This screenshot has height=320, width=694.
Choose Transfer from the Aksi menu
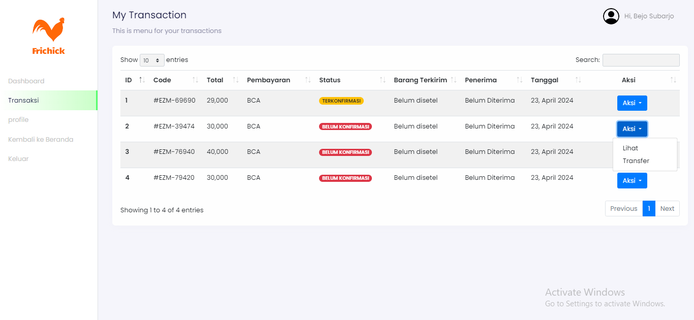click(636, 161)
